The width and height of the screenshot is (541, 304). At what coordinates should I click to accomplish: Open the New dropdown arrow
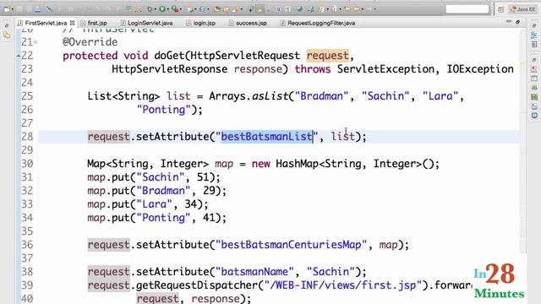13,9
